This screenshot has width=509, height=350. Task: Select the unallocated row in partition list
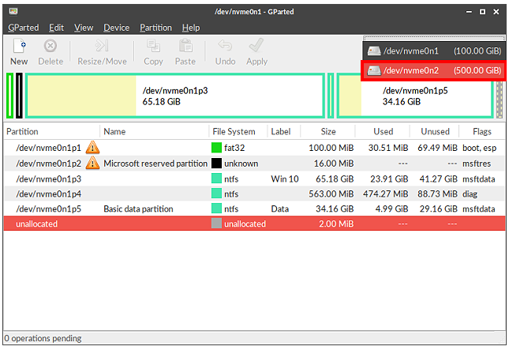coord(254,224)
